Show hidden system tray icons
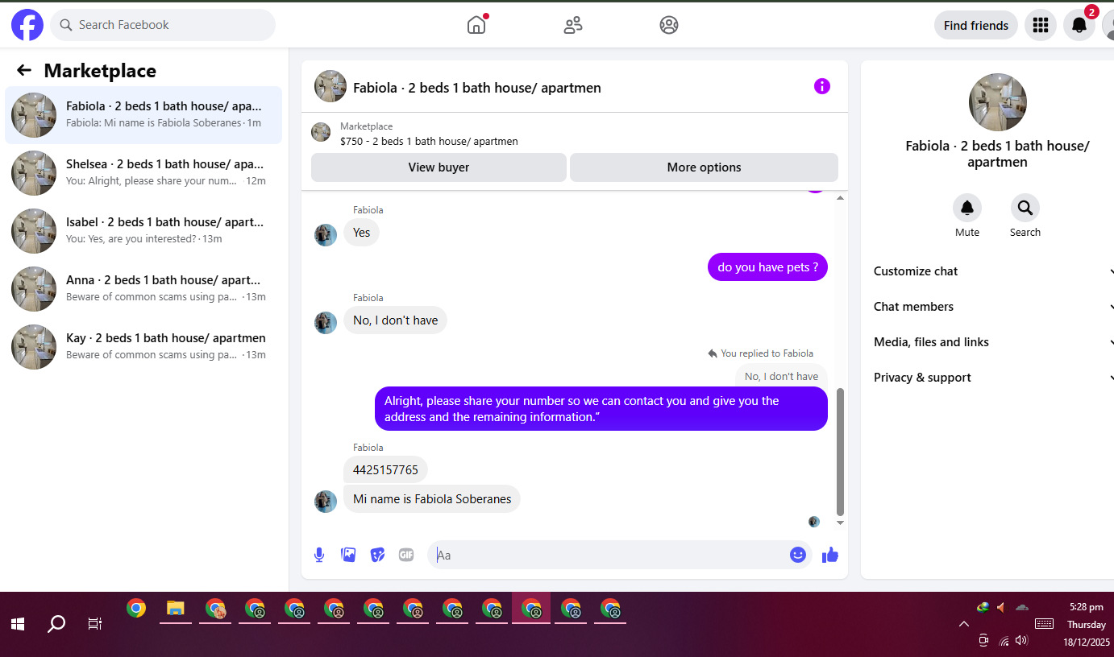This screenshot has width=1114, height=657. click(x=964, y=624)
